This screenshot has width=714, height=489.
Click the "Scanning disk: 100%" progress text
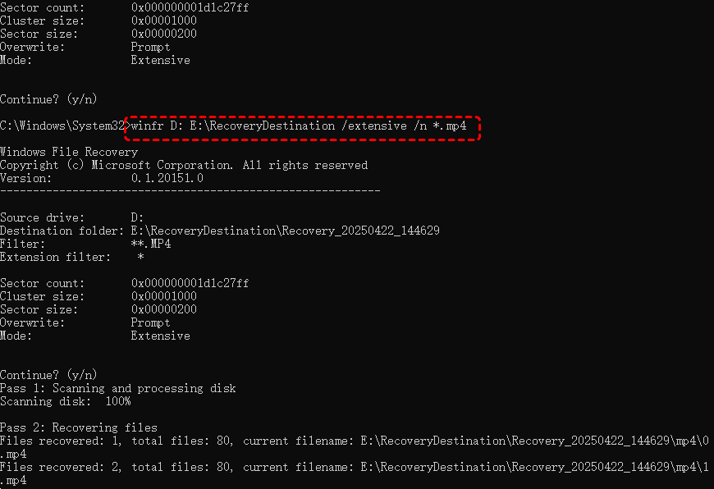(x=65, y=401)
